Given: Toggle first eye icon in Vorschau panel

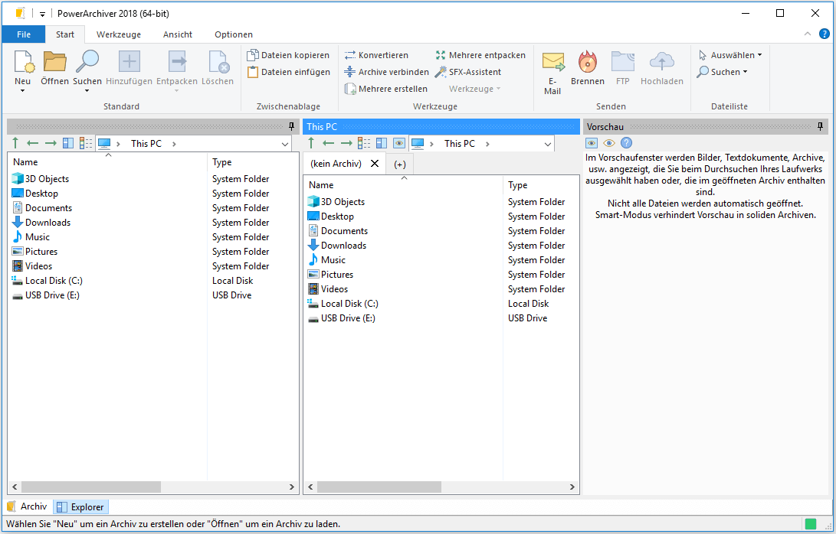Looking at the screenshot, I should [592, 143].
